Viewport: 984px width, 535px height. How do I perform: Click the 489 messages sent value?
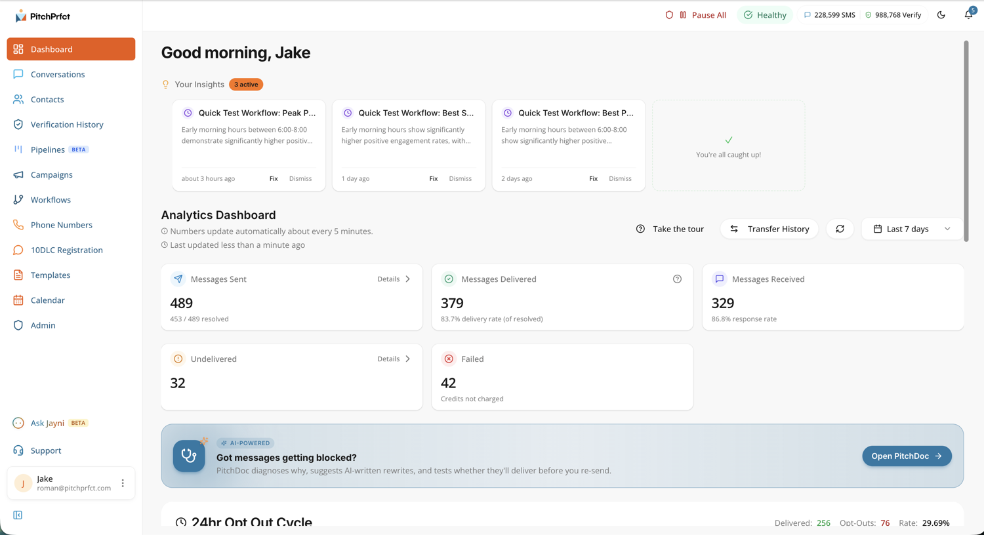click(x=182, y=304)
